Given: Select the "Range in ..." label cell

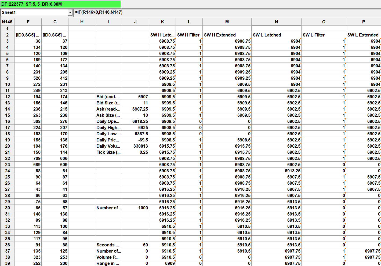Looking at the screenshot, I should [109, 263].
